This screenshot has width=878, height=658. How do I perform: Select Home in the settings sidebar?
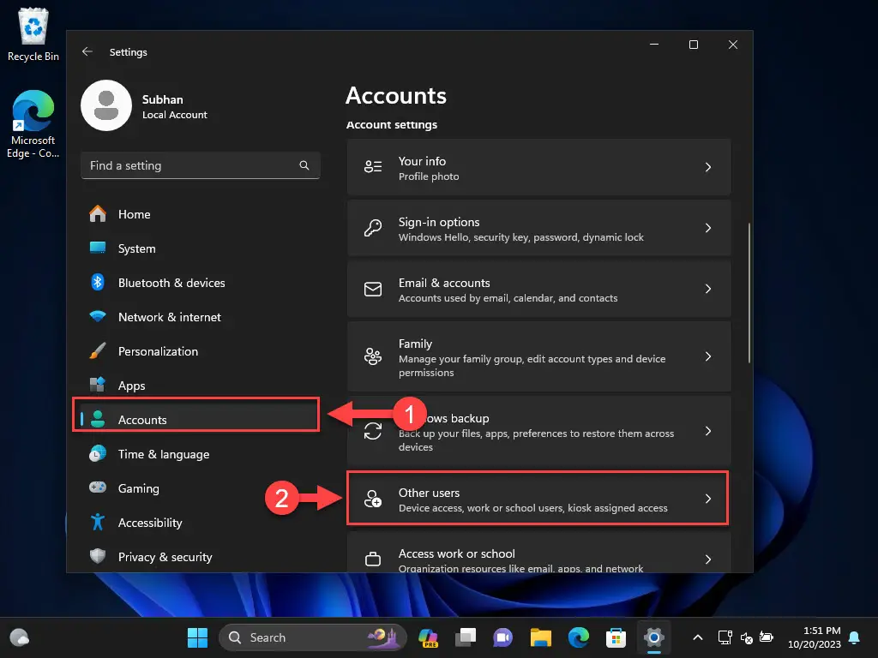tap(200, 213)
